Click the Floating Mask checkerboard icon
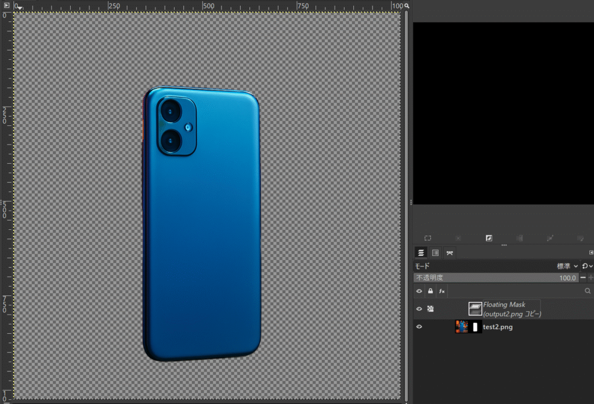 coord(430,309)
